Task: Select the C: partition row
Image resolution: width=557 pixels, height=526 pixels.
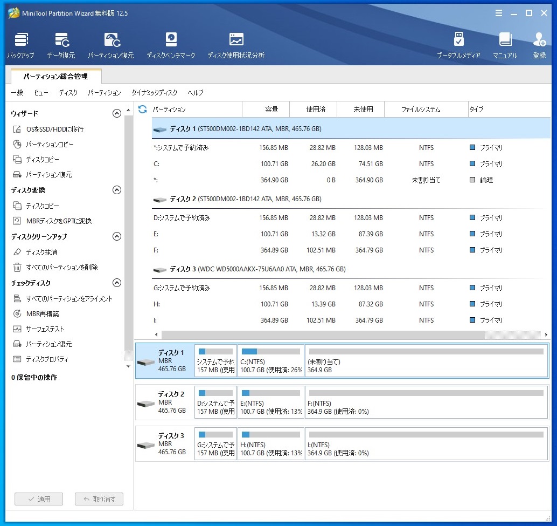Action: [x=351, y=163]
